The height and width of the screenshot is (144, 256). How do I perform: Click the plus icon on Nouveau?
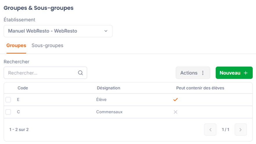pyautogui.click(x=246, y=73)
